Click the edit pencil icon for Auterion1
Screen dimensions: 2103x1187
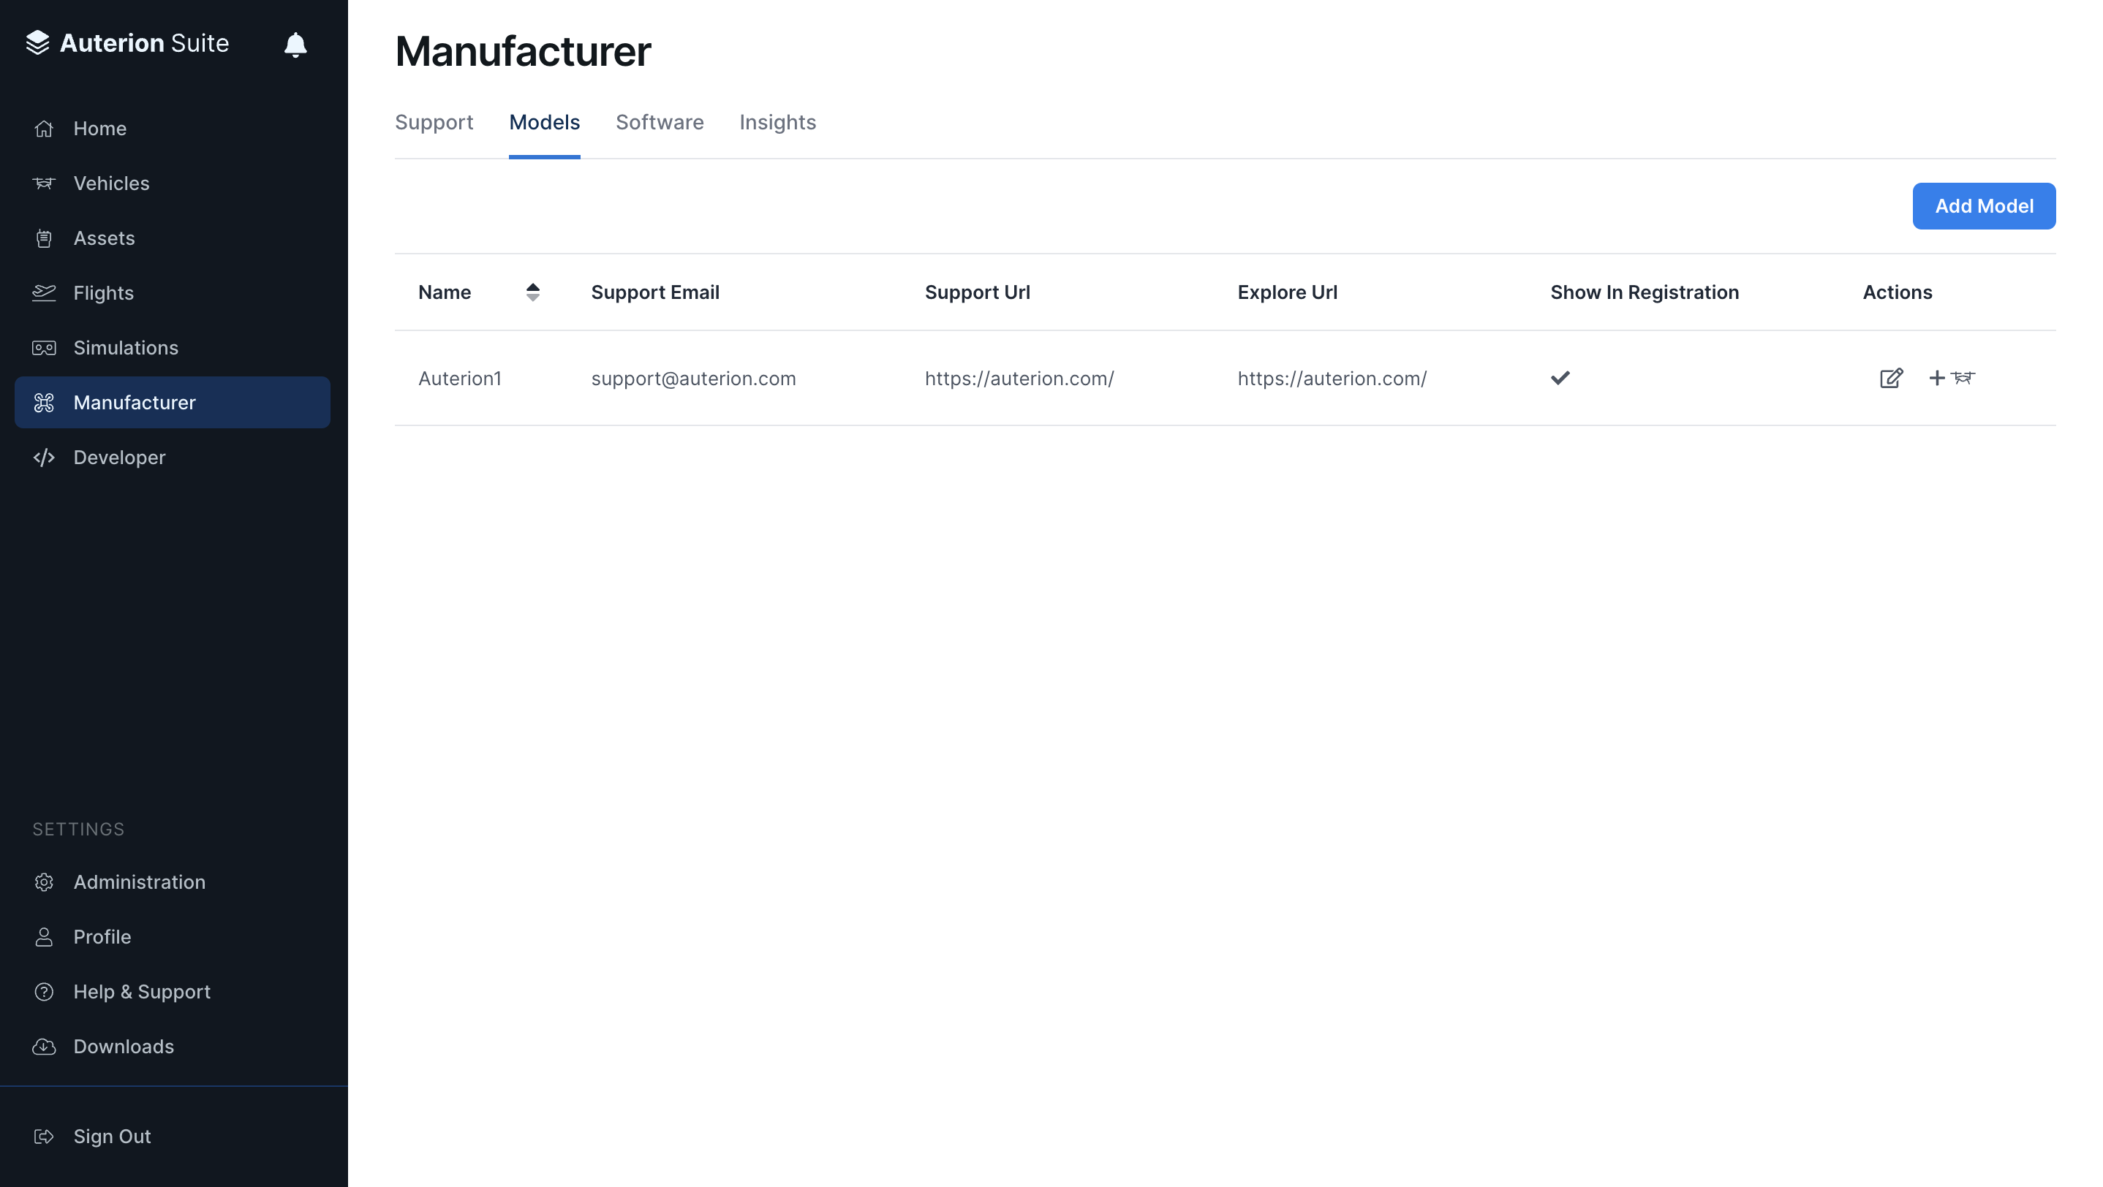coord(1890,378)
